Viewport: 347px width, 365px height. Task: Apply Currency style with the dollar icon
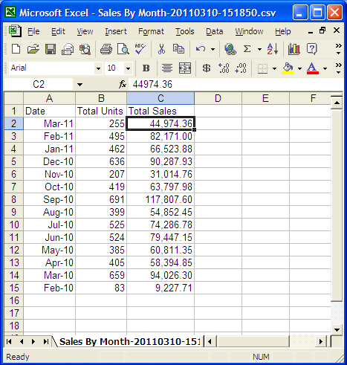pyautogui.click(x=206, y=68)
